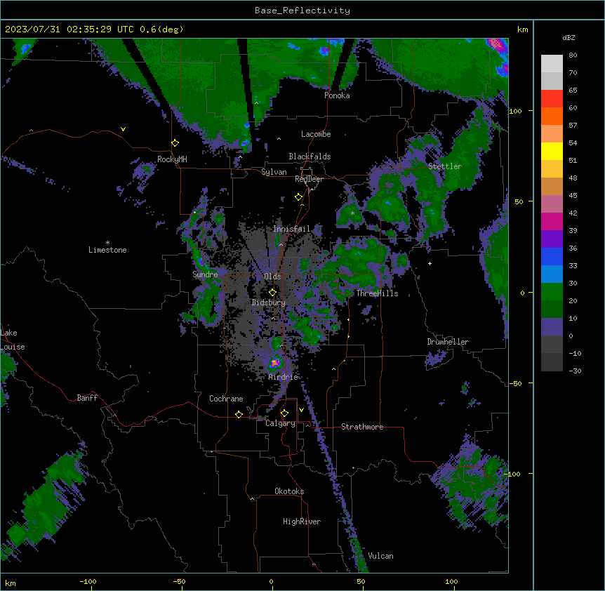Click the white plus marker east of ThreeHills
The height and width of the screenshot is (591, 605).
pyautogui.click(x=430, y=263)
